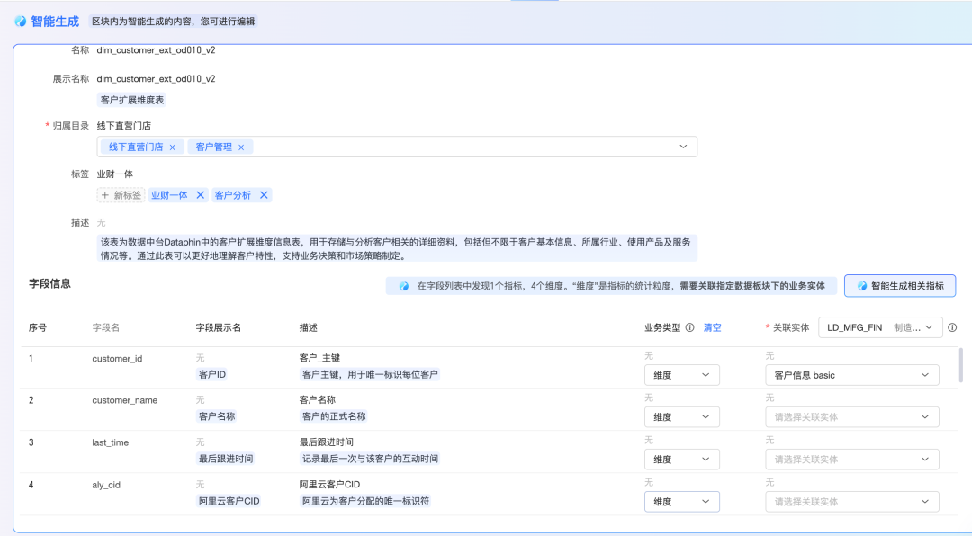Open the 归属目录 directory dropdown
The height and width of the screenshot is (536, 972).
pyautogui.click(x=682, y=146)
